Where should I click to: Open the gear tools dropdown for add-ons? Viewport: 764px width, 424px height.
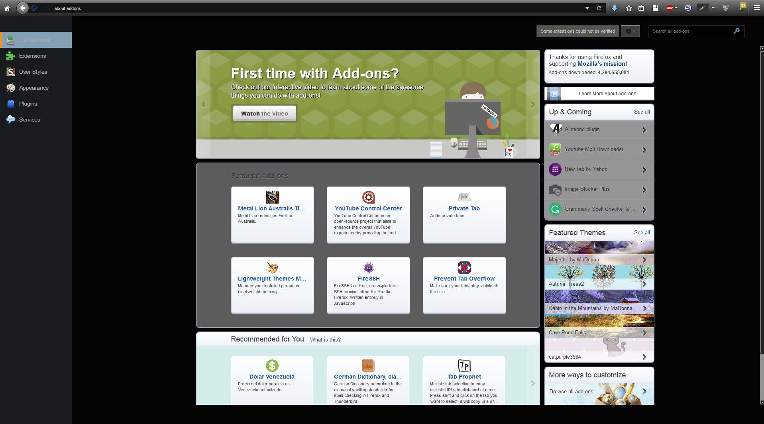click(x=630, y=31)
